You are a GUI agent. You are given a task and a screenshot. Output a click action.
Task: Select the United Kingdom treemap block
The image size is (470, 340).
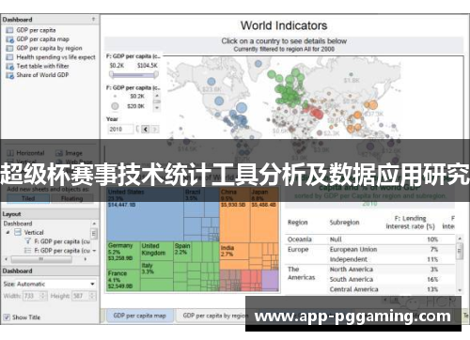coord(157,251)
